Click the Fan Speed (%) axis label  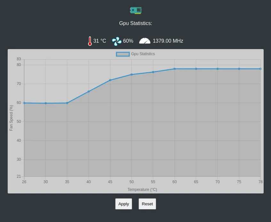pos(11,118)
